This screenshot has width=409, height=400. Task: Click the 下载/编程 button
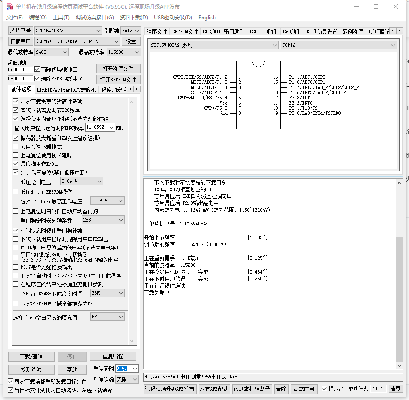[31, 357]
